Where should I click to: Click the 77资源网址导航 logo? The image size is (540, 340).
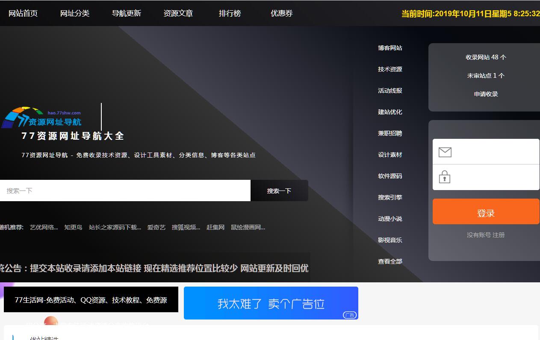point(41,117)
